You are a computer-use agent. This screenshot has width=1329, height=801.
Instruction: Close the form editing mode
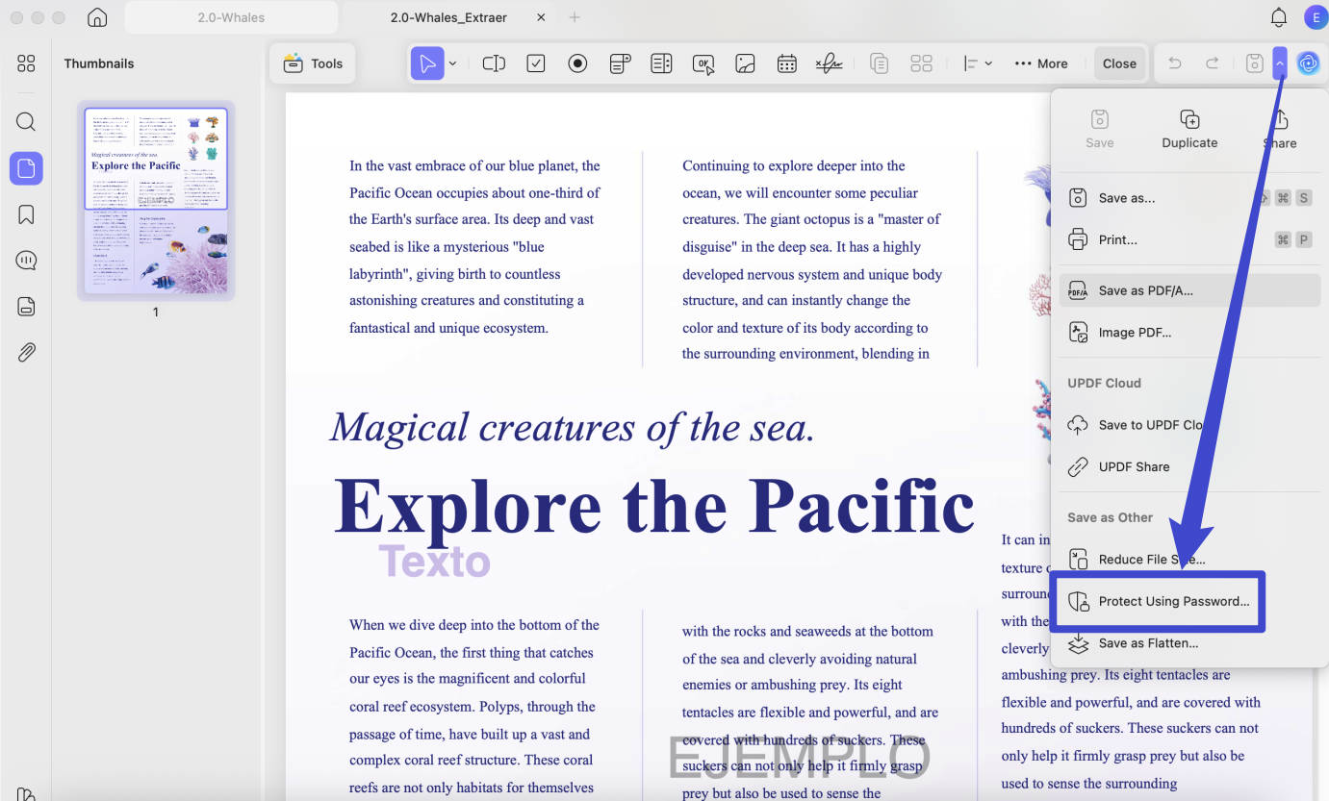1119,63
